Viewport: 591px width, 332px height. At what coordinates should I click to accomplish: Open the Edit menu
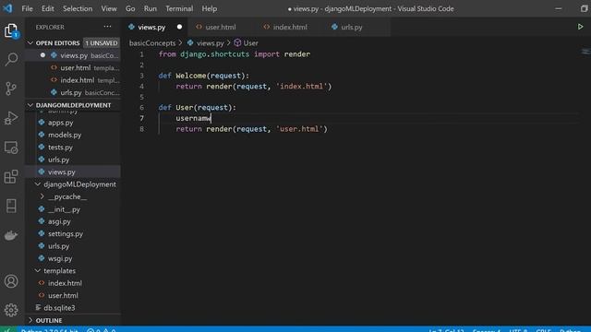(47, 8)
